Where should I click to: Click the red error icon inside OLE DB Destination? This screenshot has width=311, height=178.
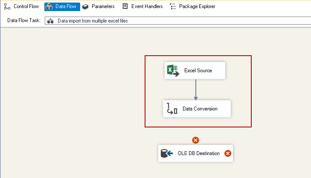pos(228,153)
